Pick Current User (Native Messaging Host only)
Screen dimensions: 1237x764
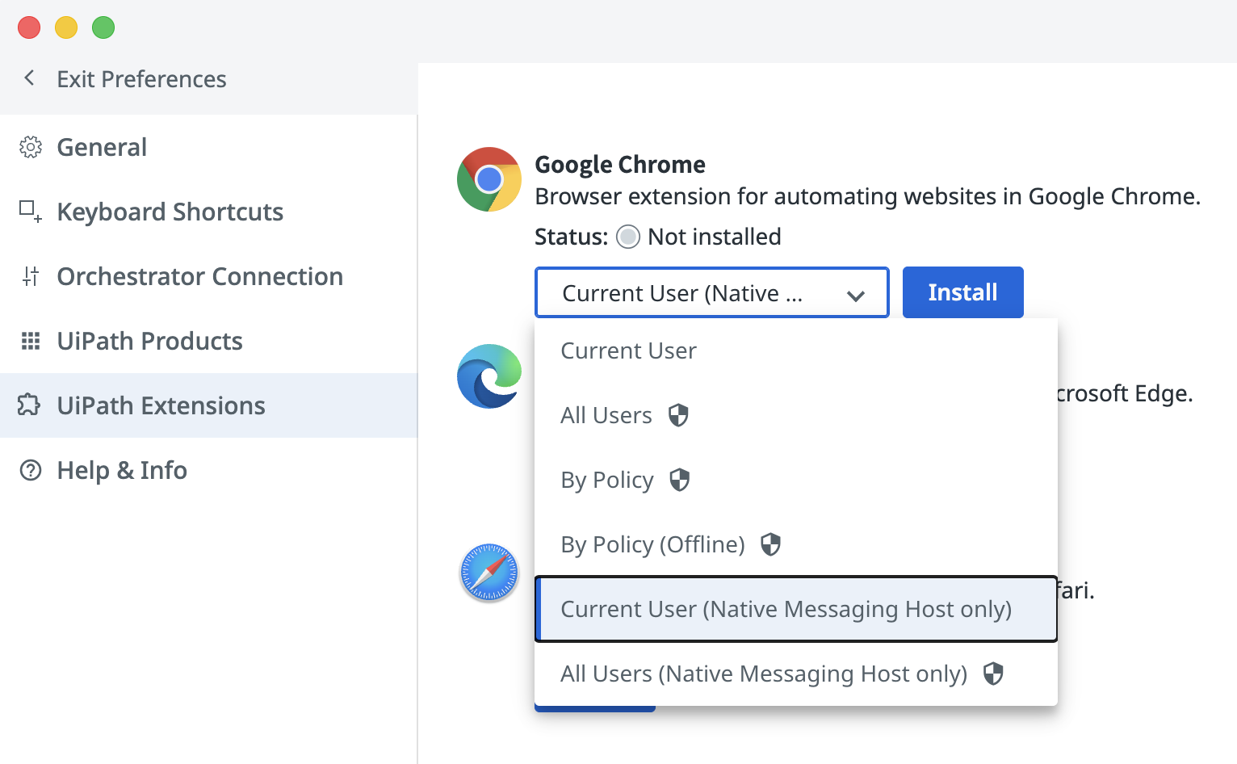[796, 609]
